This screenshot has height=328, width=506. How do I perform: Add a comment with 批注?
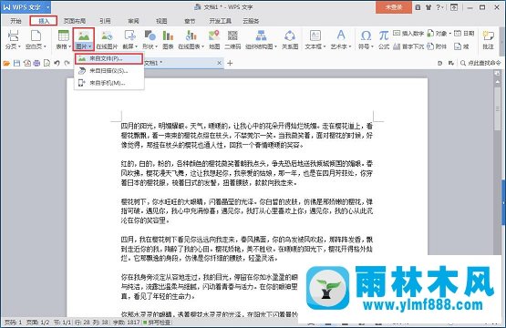(x=488, y=40)
